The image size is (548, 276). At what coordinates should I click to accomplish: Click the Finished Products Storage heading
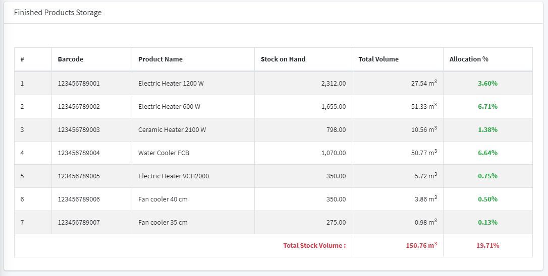[58, 13]
